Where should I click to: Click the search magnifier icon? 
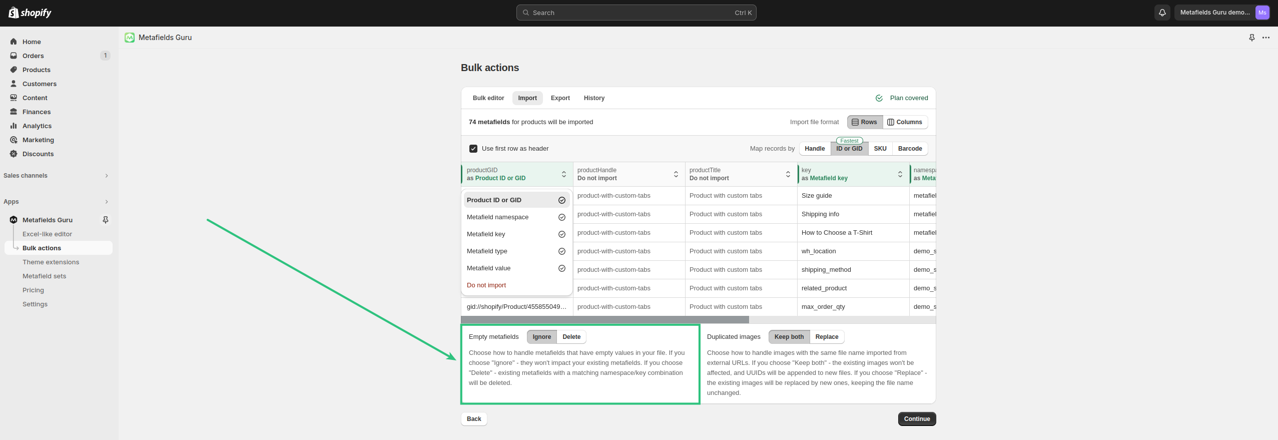[526, 13]
